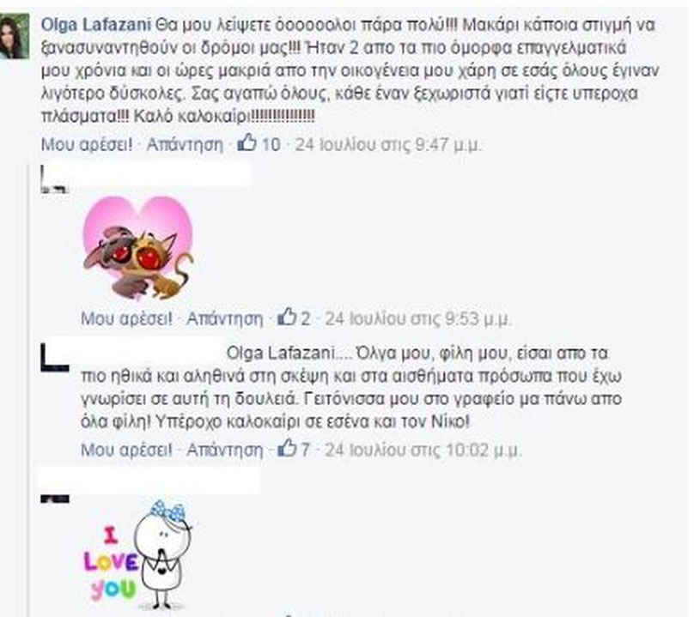This screenshot has height=617, width=700.
Task: Reply to the hugging animals sticker comment
Action: click(x=224, y=318)
